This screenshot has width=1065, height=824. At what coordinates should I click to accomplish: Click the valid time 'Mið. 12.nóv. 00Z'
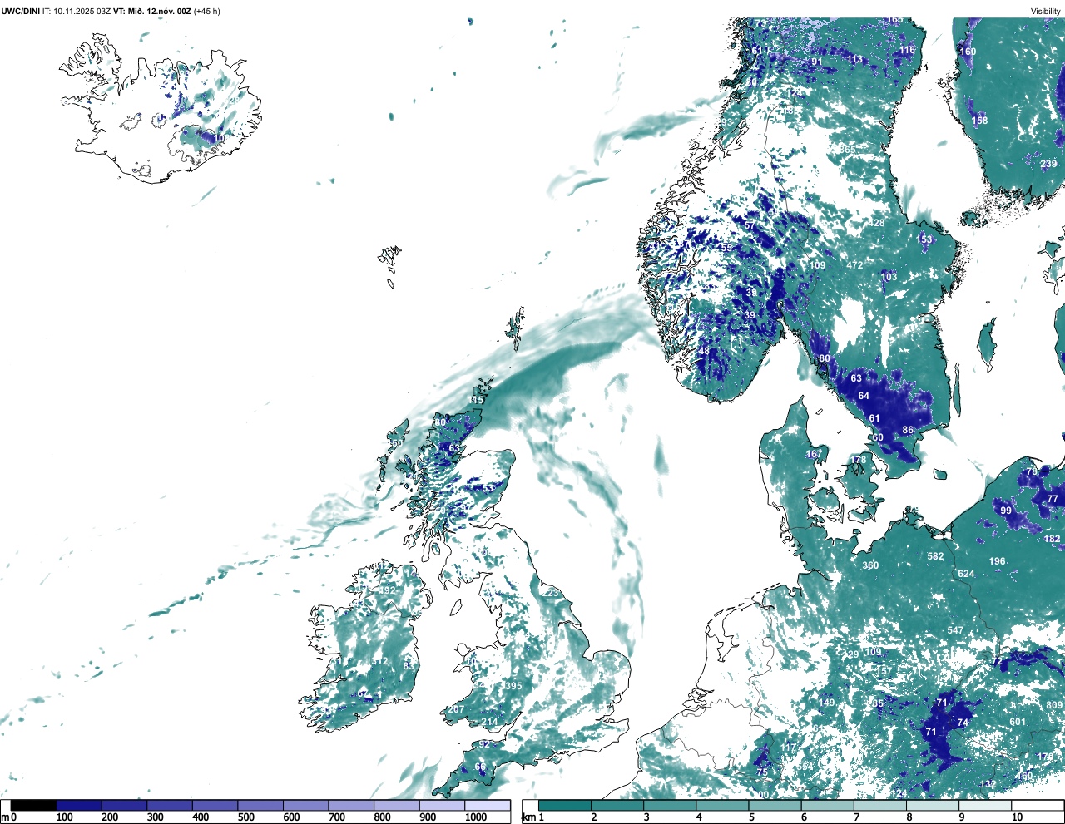point(160,12)
